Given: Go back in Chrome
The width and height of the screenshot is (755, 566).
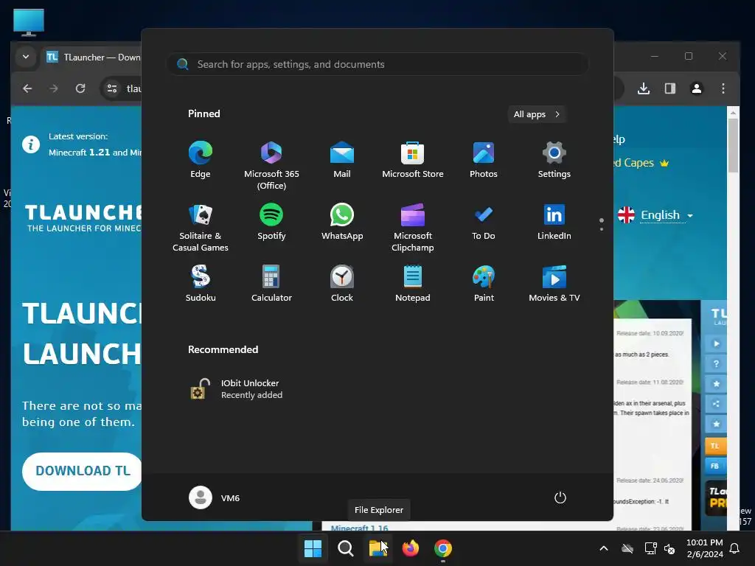Looking at the screenshot, I should 27,88.
